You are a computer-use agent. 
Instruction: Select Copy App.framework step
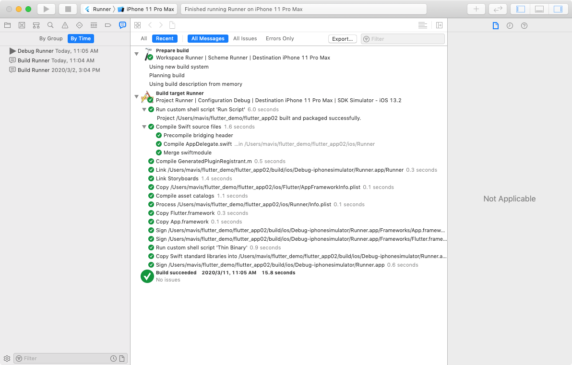click(289, 222)
